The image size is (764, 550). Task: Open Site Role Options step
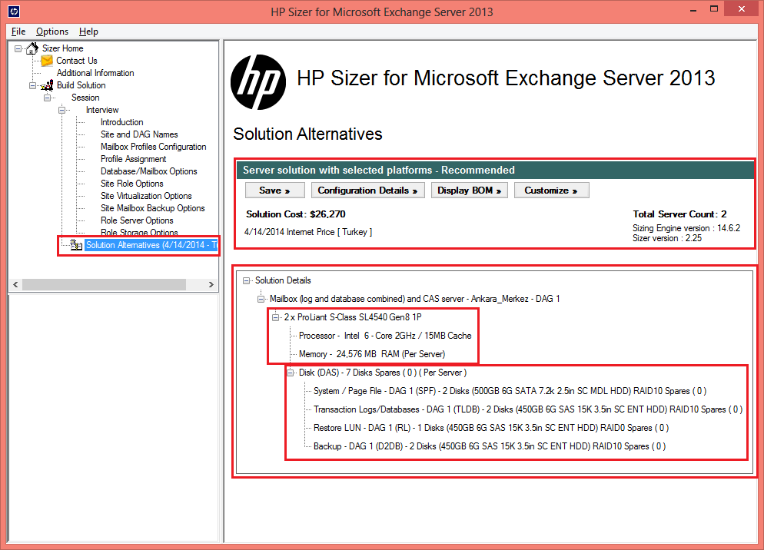click(x=132, y=184)
